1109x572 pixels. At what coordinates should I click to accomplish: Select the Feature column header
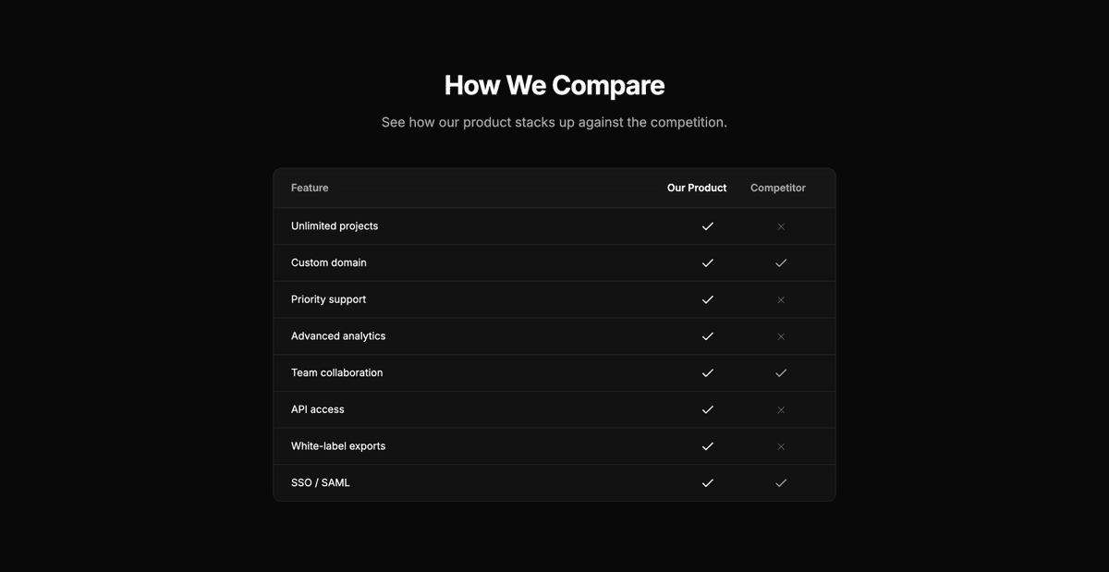(310, 188)
